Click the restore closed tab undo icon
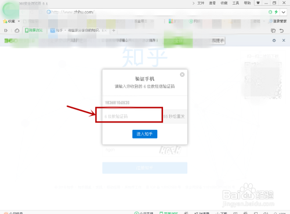The height and width of the screenshot is (214, 290). click(x=282, y=31)
